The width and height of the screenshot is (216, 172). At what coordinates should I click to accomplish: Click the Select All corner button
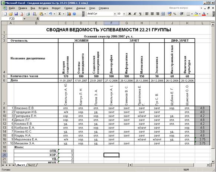click(4, 23)
